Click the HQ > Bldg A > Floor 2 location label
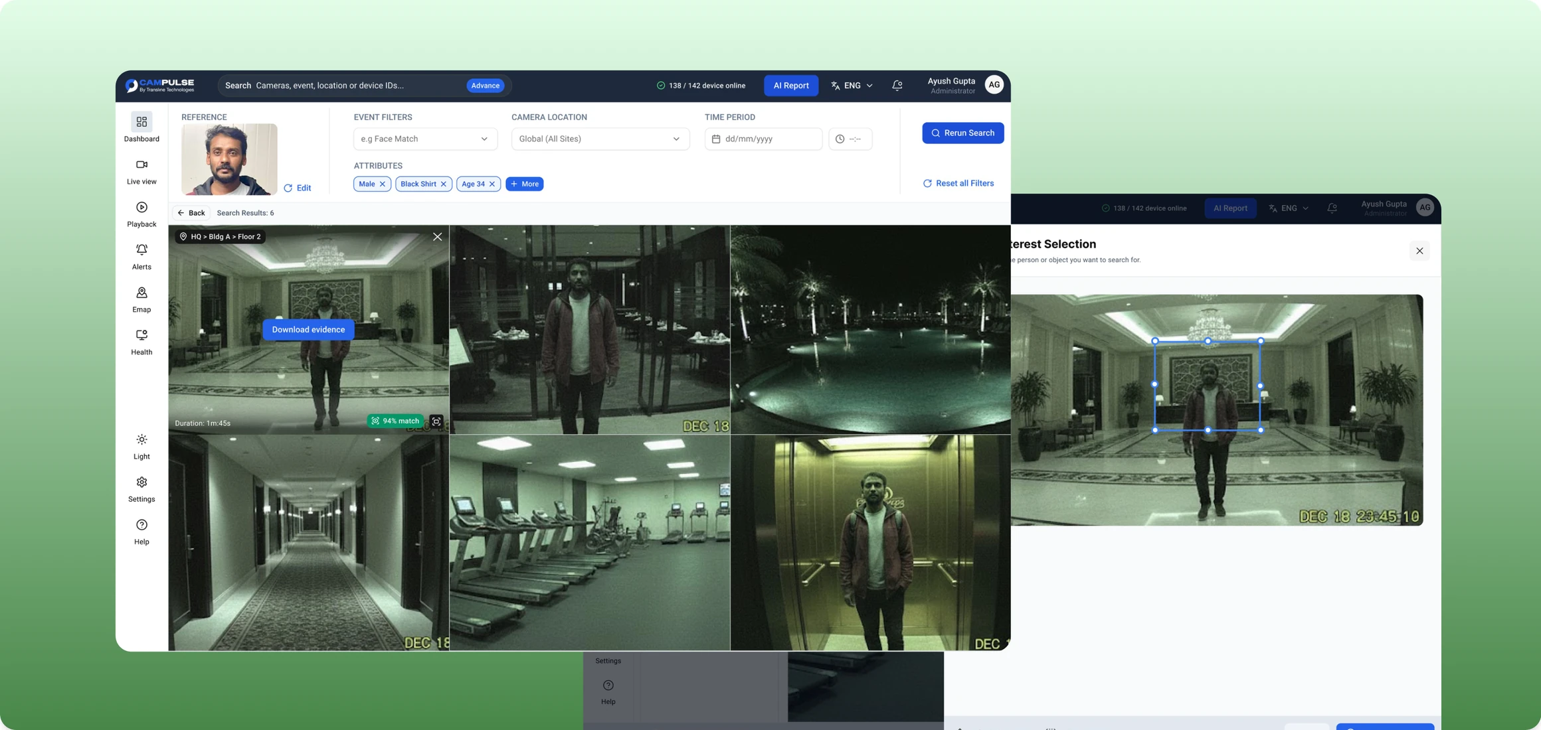 221,237
